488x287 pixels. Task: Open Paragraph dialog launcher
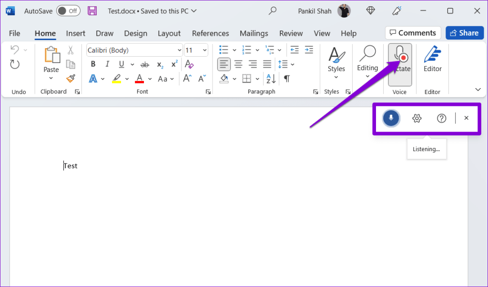(x=315, y=92)
